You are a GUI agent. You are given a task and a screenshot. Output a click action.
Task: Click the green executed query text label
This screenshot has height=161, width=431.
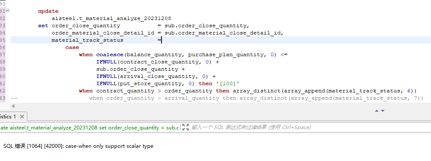pyautogui.click(x=89, y=127)
